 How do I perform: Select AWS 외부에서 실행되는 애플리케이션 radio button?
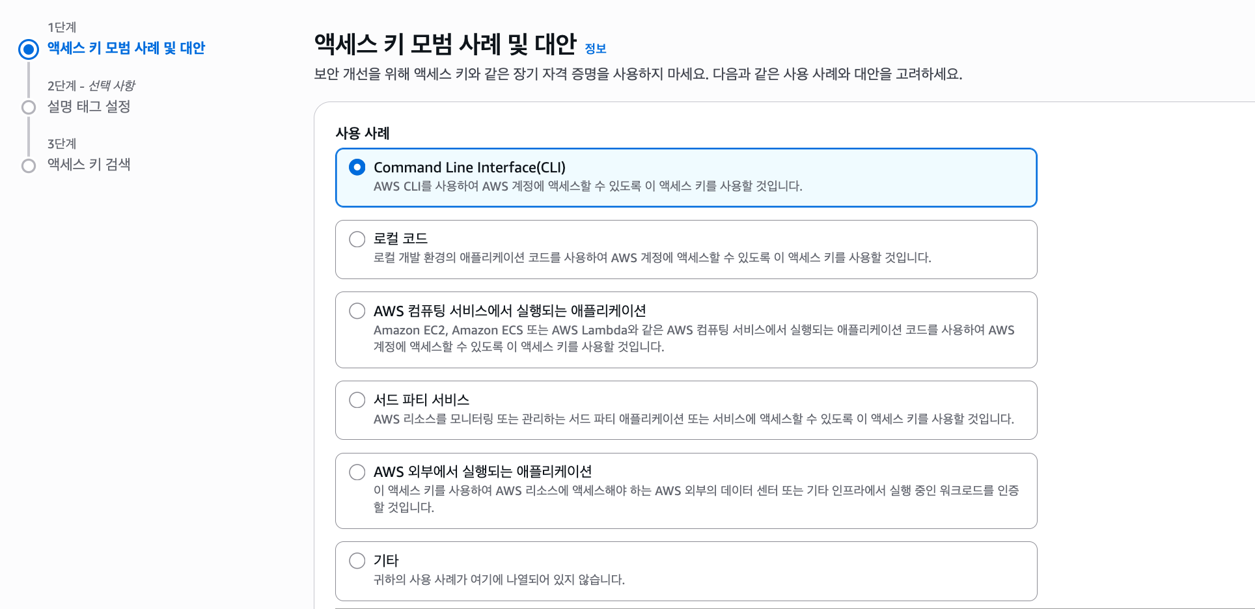[x=357, y=472]
